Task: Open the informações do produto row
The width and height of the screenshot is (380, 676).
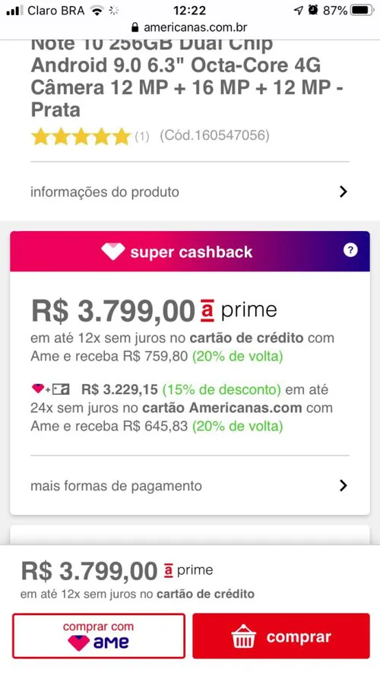Action: click(189, 192)
